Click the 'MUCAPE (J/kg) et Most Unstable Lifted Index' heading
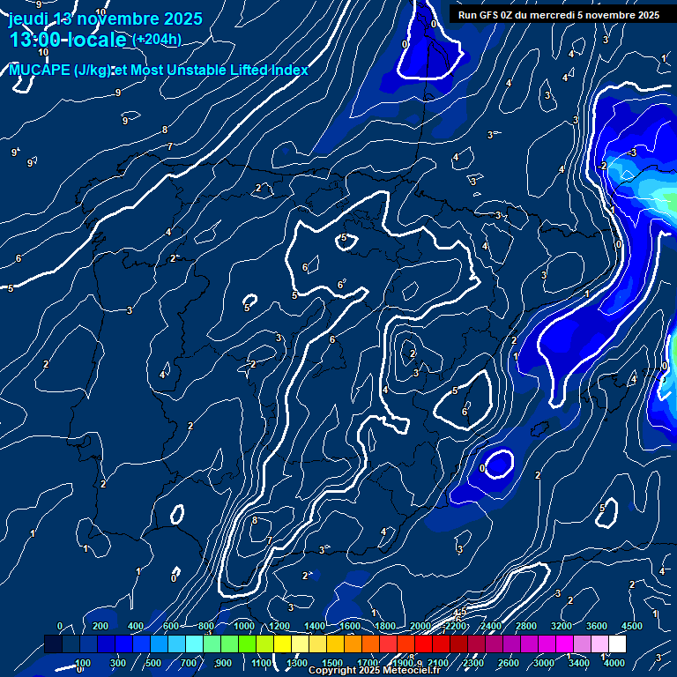Screen dimensions: 677x677 click(159, 70)
